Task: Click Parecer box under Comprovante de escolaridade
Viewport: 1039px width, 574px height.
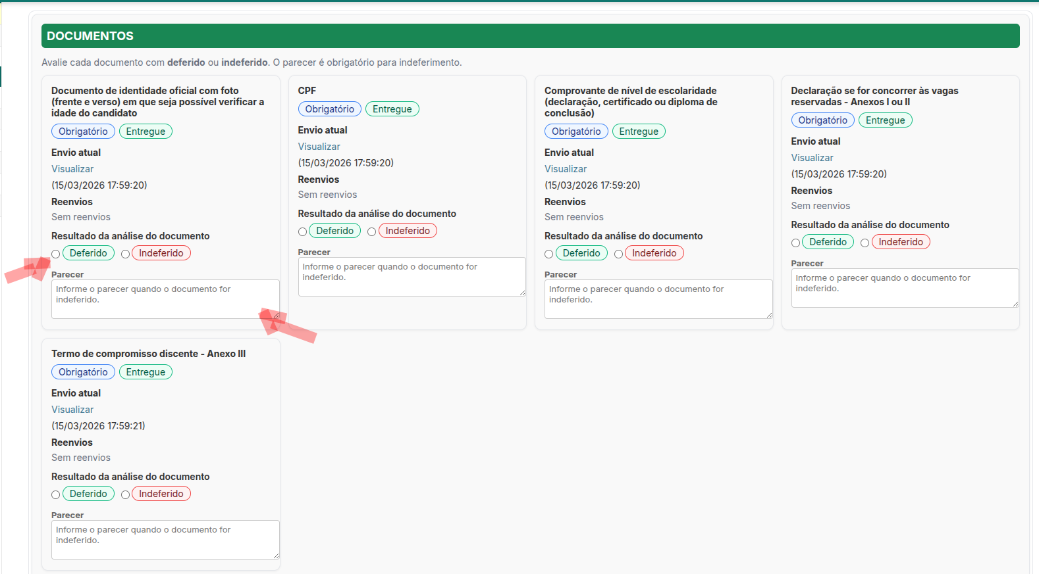Action: (658, 299)
